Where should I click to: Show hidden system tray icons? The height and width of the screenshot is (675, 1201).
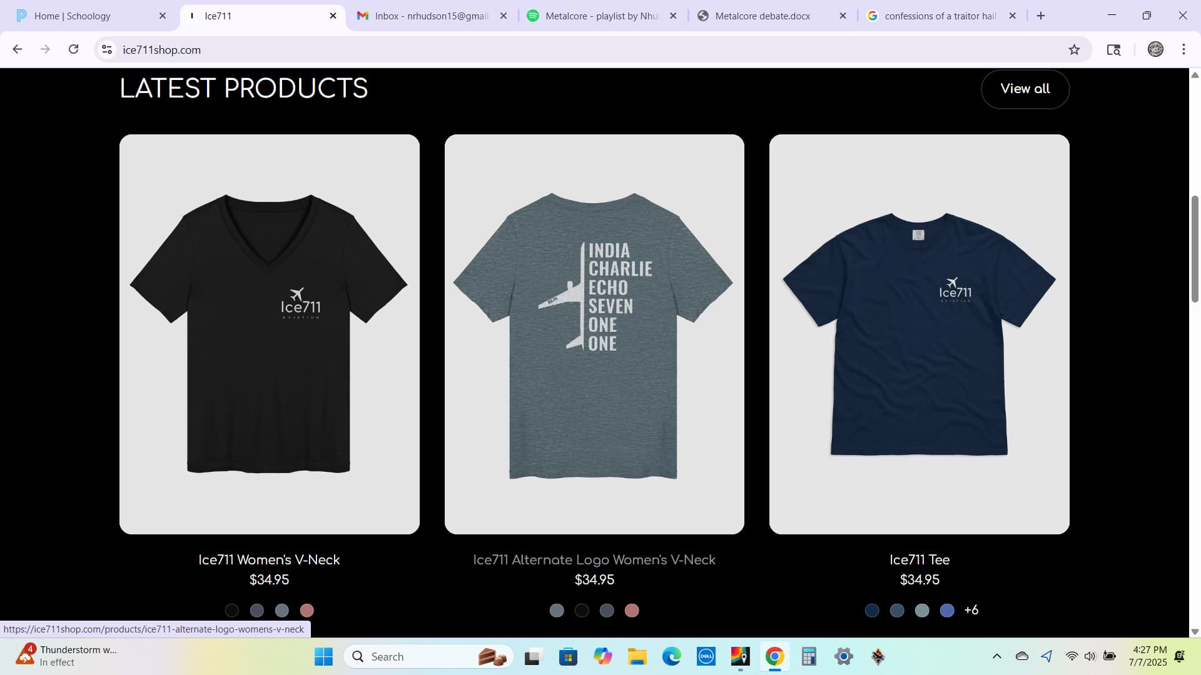[x=997, y=656]
